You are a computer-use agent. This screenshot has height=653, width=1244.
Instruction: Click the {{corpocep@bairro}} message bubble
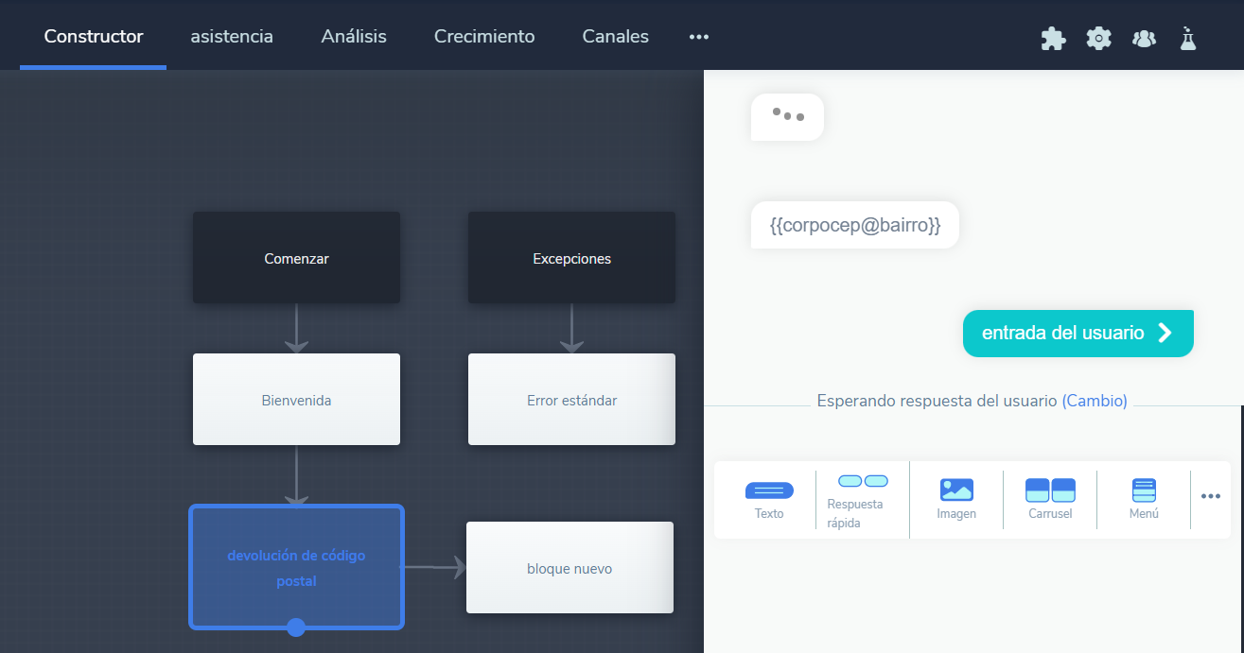tap(854, 226)
